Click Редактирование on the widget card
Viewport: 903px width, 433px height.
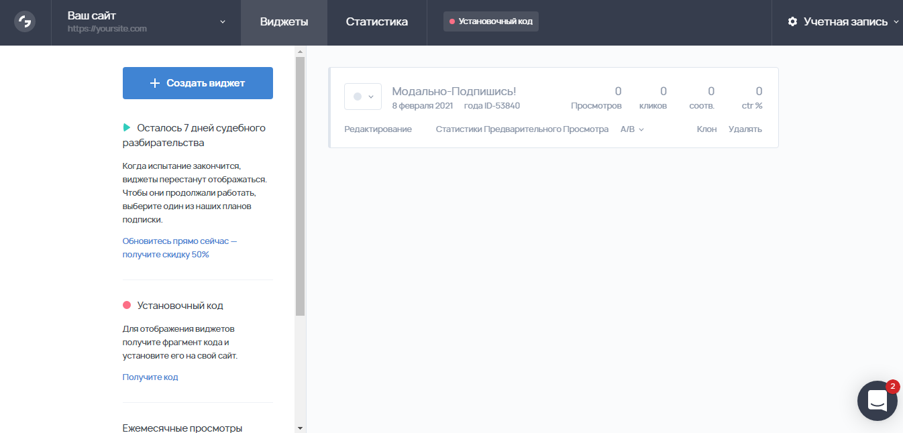[378, 129]
